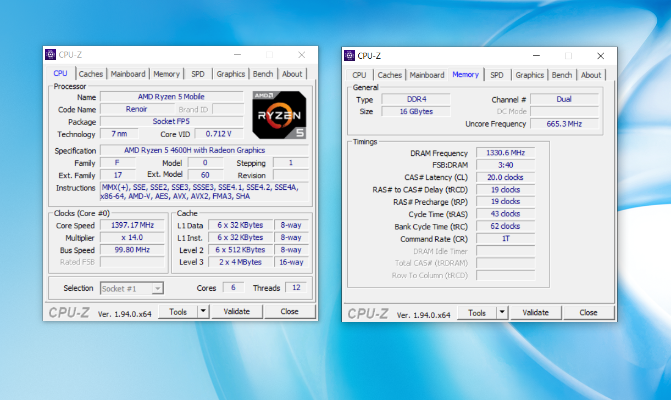
Task: Open SPD tab in right CPU-Z window
Action: [x=497, y=75]
